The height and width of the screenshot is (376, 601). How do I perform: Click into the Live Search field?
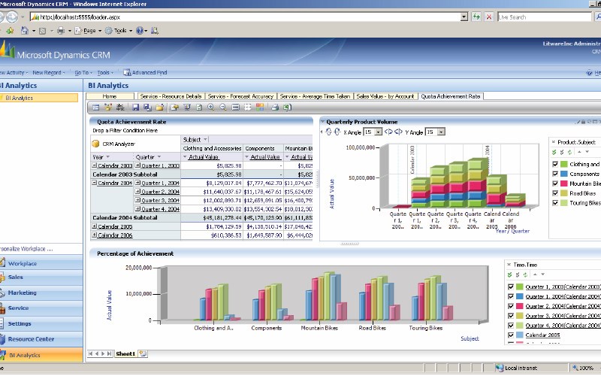coord(544,17)
